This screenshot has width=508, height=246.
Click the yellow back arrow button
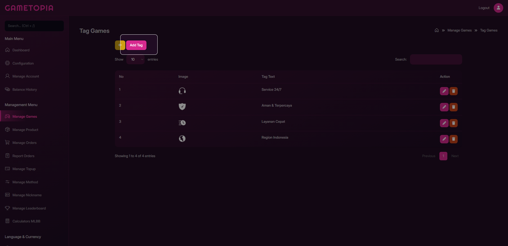120,45
